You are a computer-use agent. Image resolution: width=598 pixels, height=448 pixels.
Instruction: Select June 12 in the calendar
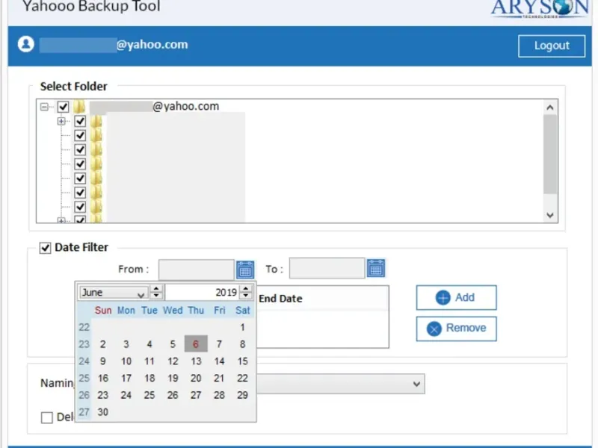[x=173, y=361]
